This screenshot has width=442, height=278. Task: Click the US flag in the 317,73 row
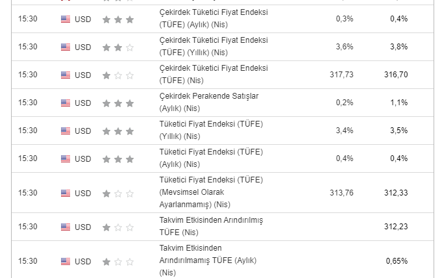click(x=65, y=75)
